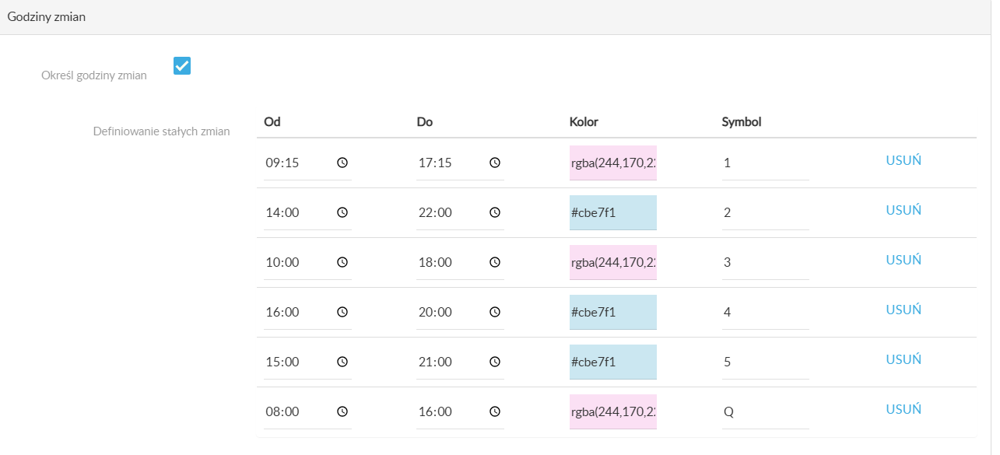Select the symbol field containing Q

coord(766,412)
